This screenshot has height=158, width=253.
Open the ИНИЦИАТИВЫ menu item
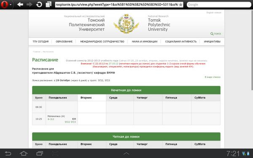(x=212, y=42)
